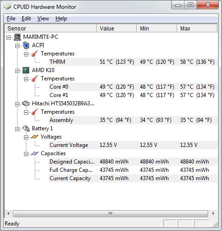Viewport: 222px width, 231px height.
Task: Collapse the Battery 1 branch
Action: pos(17,129)
